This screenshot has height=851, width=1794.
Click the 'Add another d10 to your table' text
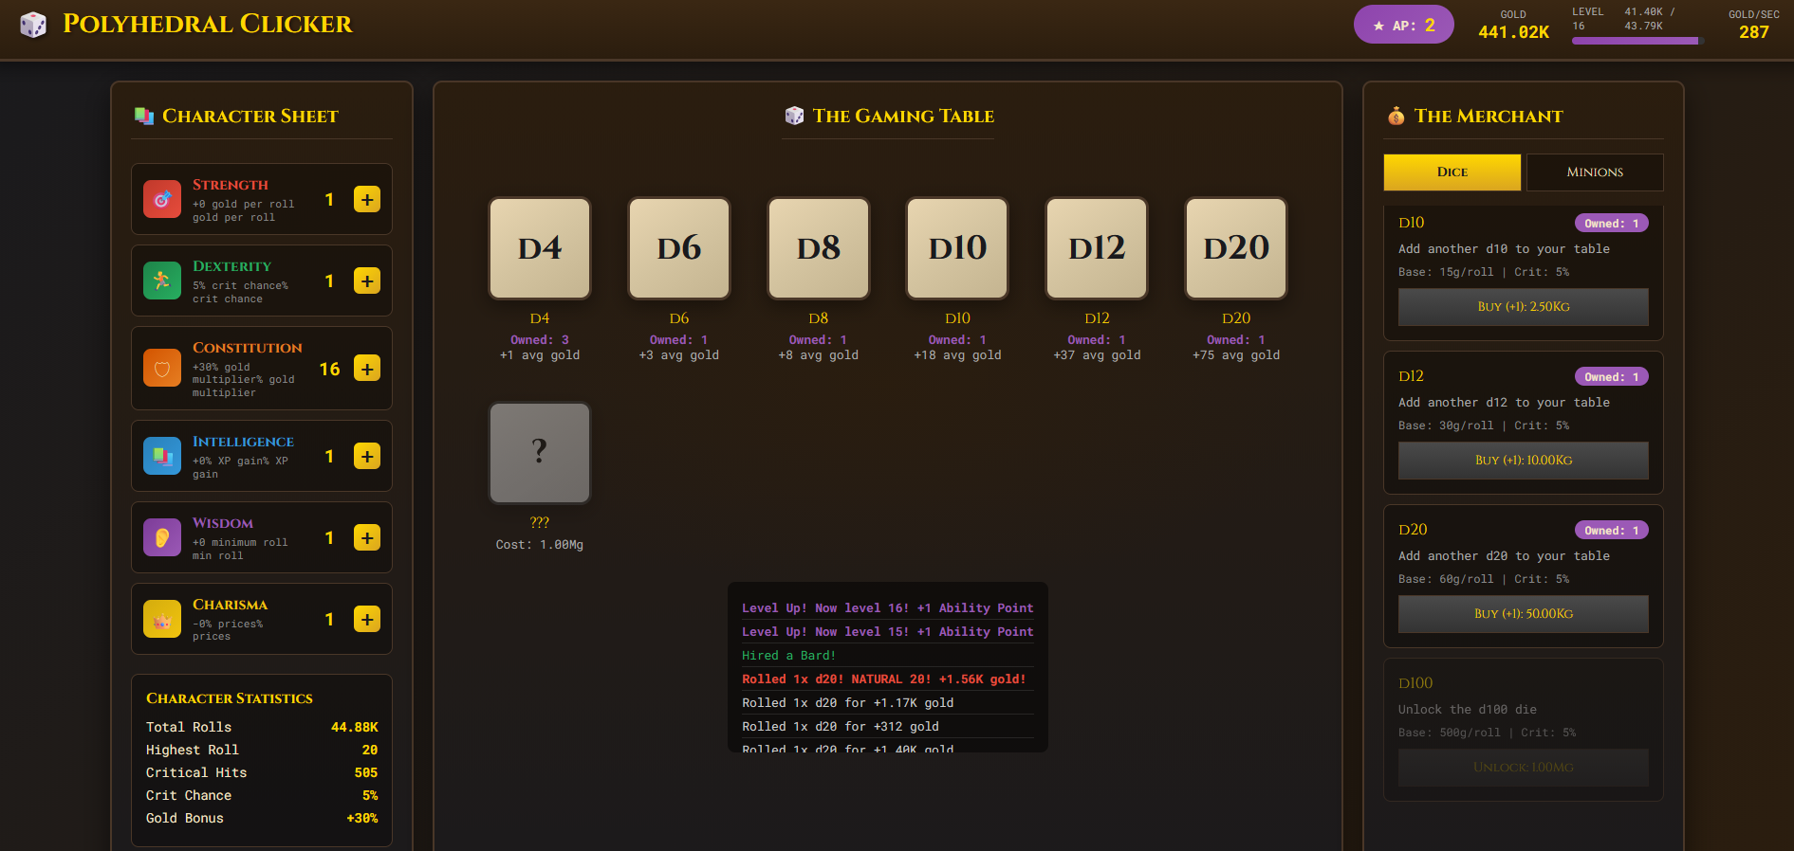click(x=1504, y=249)
